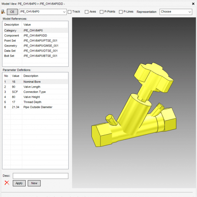The image size is (197, 197).
Task: Click the Desc text field
Action: click(40, 176)
